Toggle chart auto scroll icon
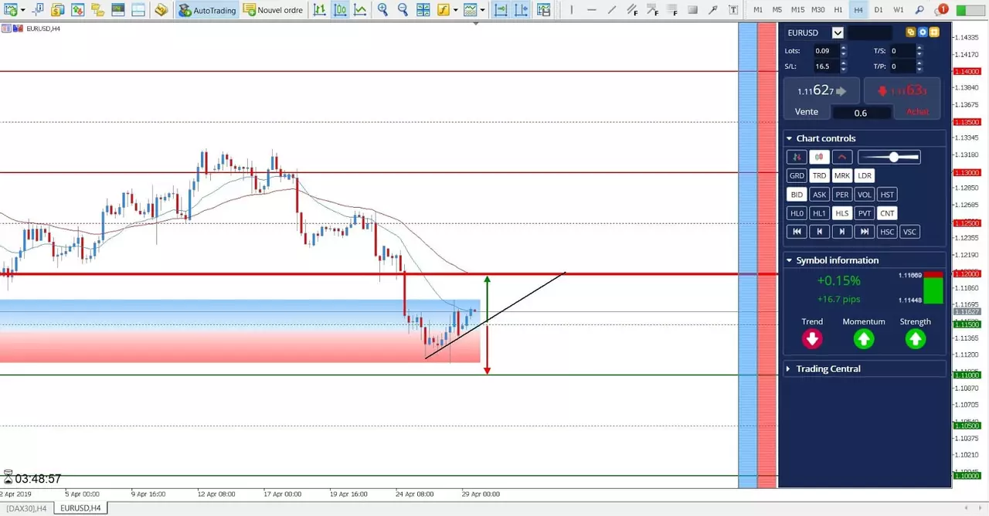This screenshot has width=989, height=516. click(501, 10)
